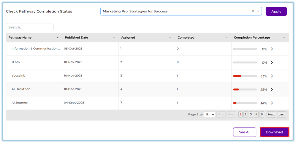Viewport: 296px width, 143px height.
Task: Click the Next page button
Action: tap(271, 115)
